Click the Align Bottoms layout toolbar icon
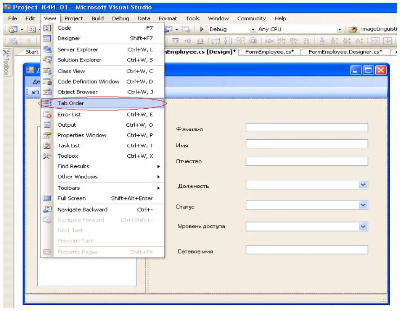400x311 pixels. [200, 41]
